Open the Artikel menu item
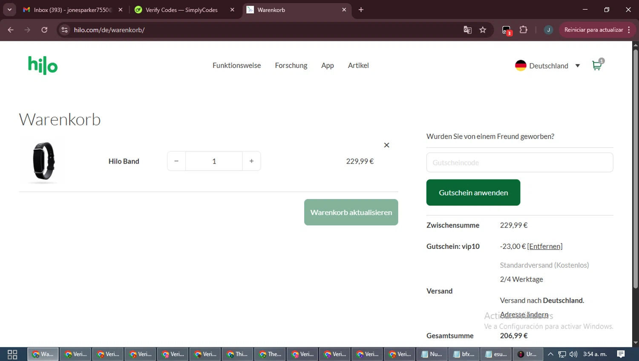 click(x=358, y=65)
